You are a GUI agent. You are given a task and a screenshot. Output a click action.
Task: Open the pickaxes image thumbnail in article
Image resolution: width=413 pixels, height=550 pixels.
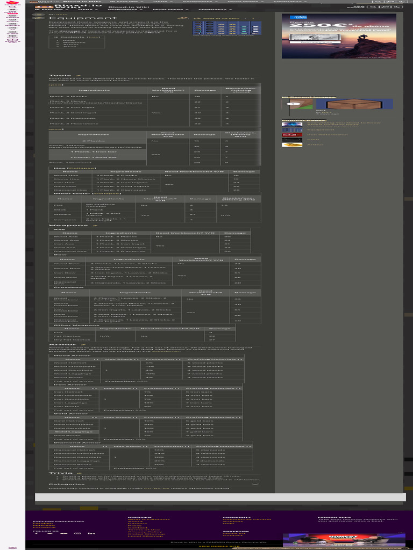click(226, 28)
